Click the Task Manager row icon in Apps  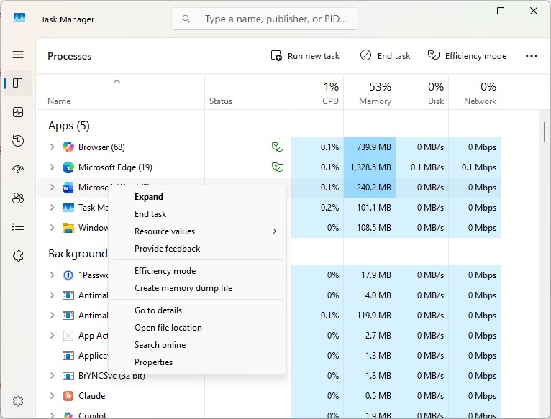click(68, 208)
